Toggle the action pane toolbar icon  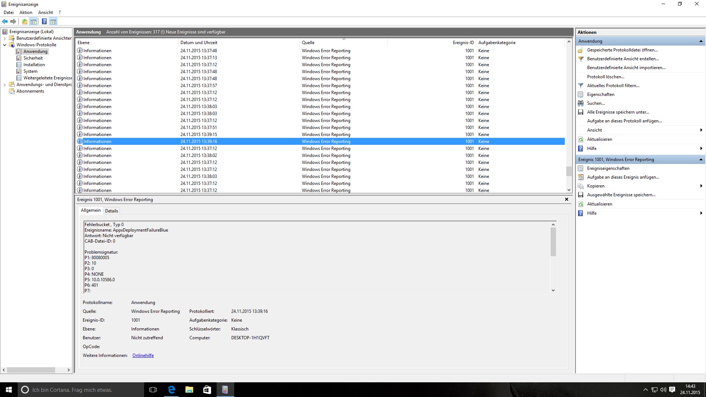[53, 21]
